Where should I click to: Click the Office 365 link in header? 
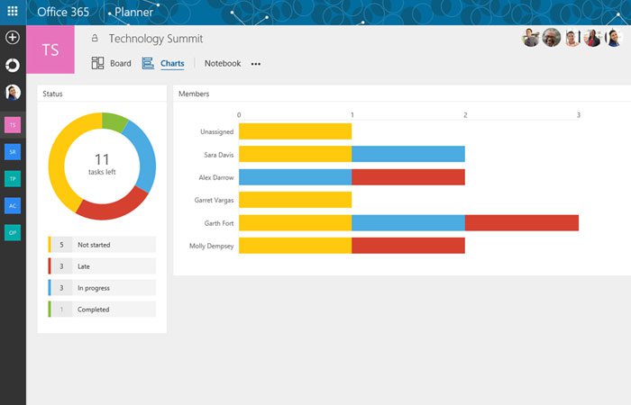click(x=63, y=12)
